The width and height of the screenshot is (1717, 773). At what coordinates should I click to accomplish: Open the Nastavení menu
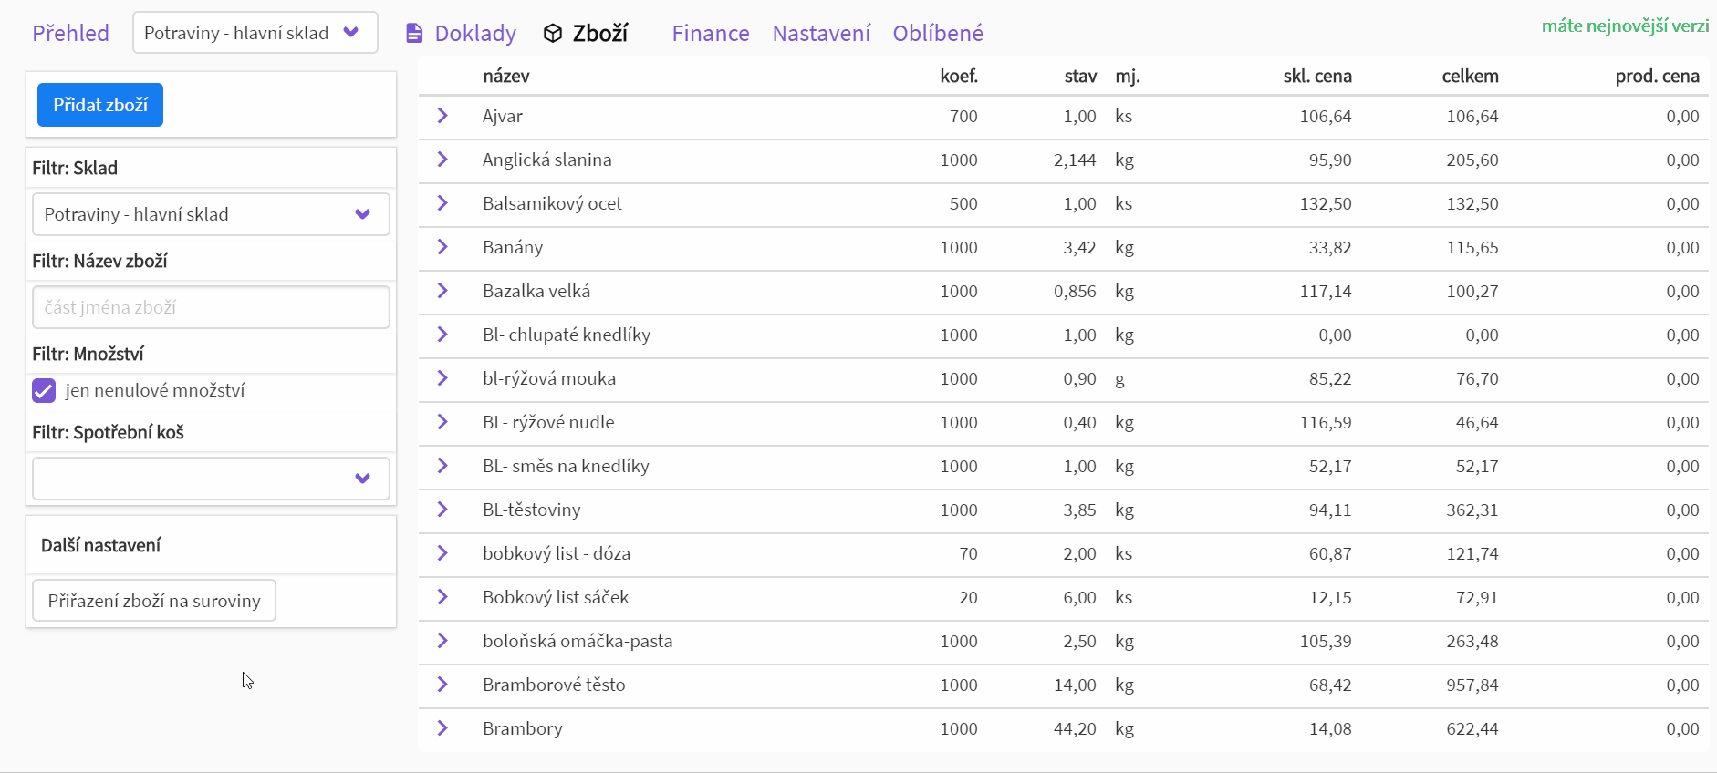pyautogui.click(x=821, y=34)
